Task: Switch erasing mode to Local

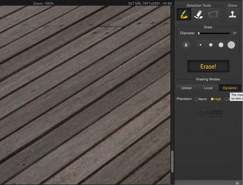Action: (208, 88)
